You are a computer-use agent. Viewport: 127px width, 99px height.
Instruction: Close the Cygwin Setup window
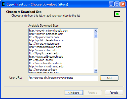pyautogui.click(x=123, y=4)
